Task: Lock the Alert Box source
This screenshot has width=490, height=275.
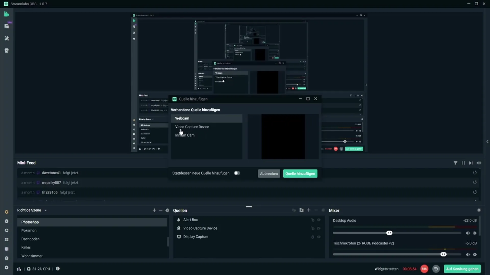Action: [x=312, y=220]
